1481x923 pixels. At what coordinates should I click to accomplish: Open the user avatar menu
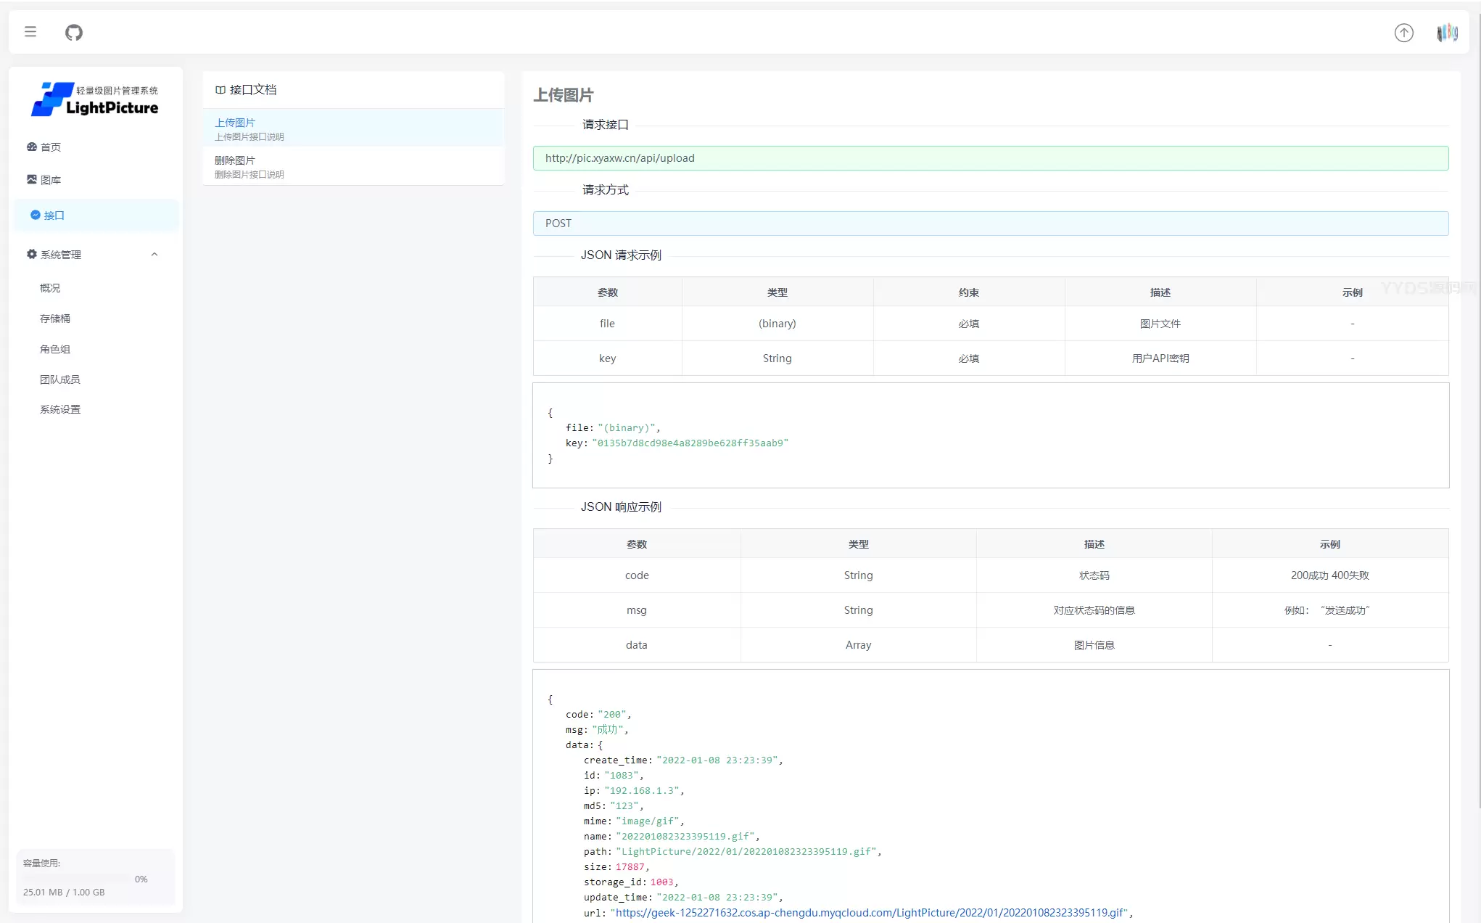pyautogui.click(x=1447, y=33)
